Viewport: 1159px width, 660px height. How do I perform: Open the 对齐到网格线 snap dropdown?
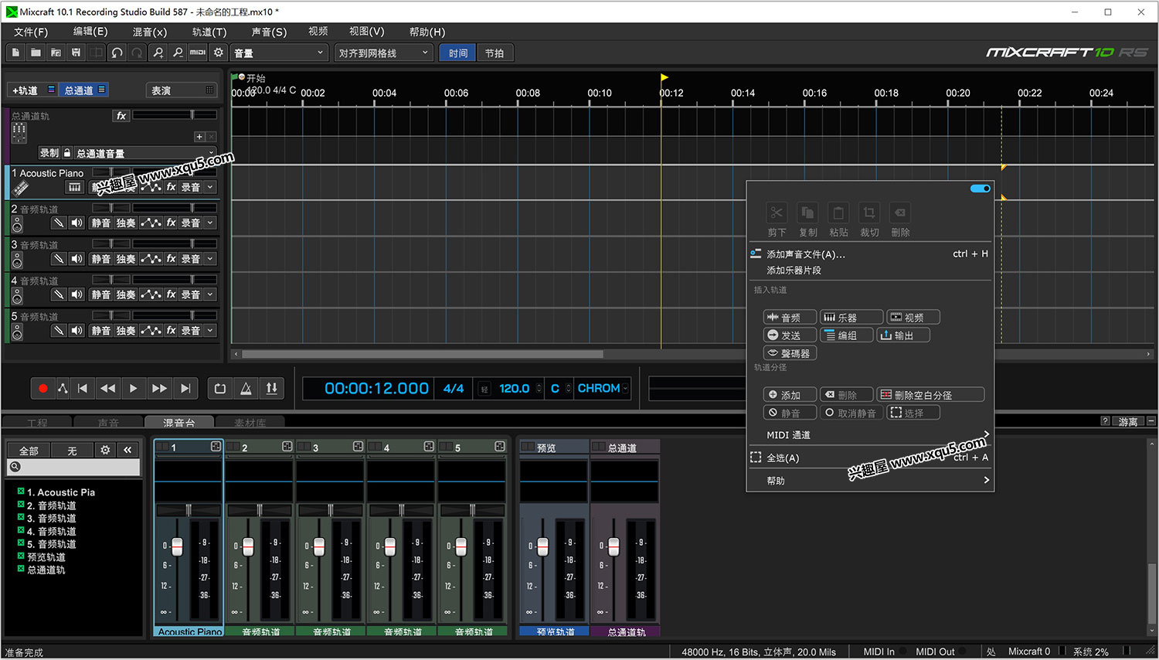(383, 53)
